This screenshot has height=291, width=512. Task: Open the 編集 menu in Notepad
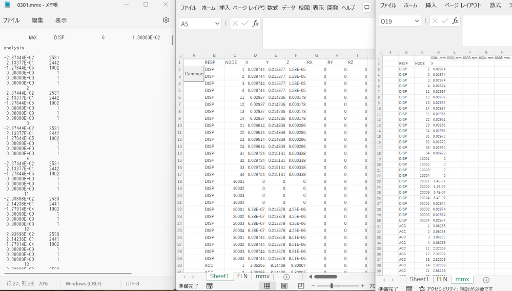pyautogui.click(x=37, y=20)
